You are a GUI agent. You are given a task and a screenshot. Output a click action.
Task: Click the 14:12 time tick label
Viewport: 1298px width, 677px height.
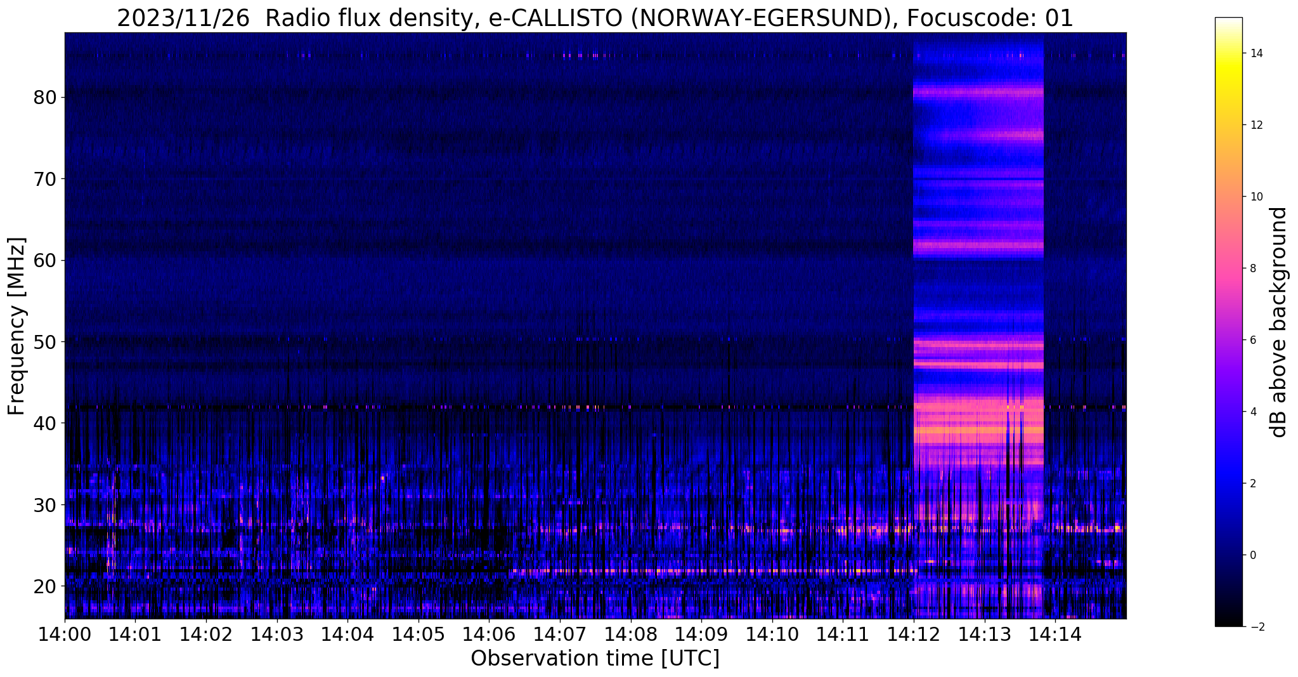913,634
